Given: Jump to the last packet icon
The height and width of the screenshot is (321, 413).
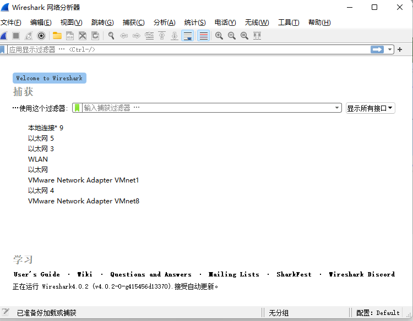Looking at the screenshot, I should (175, 36).
